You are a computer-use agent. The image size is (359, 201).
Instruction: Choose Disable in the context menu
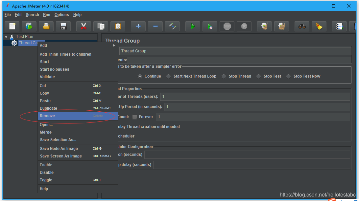tap(78, 173)
